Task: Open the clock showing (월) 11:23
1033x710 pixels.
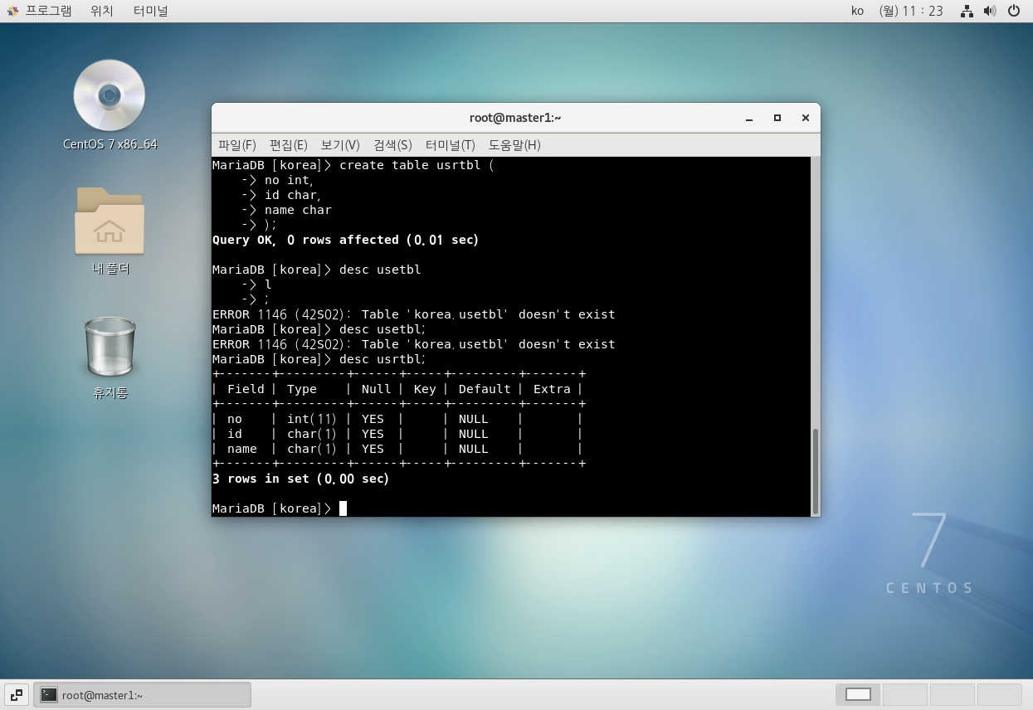Action: coord(911,11)
